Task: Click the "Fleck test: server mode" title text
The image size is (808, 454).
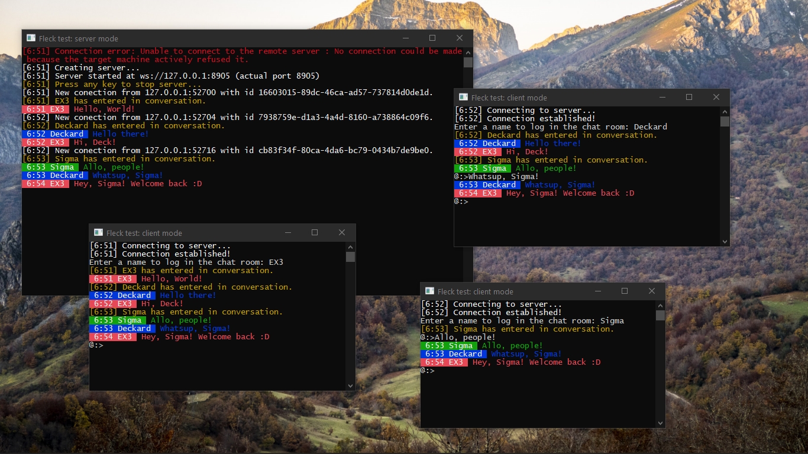Action: pos(79,38)
